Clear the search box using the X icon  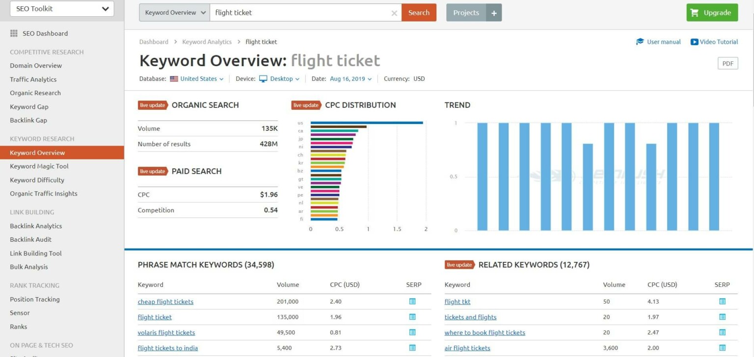tap(394, 13)
